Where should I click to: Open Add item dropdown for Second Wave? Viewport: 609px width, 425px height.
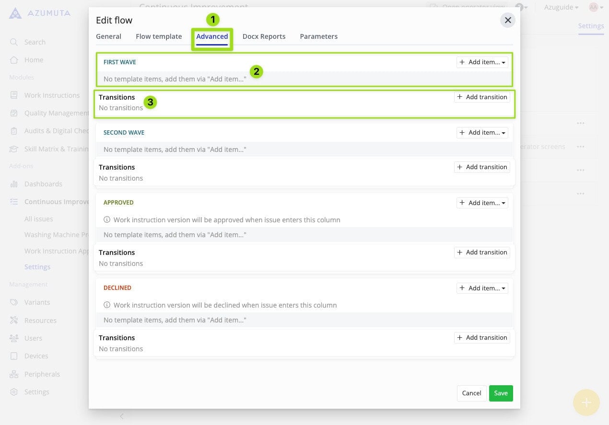(x=482, y=133)
